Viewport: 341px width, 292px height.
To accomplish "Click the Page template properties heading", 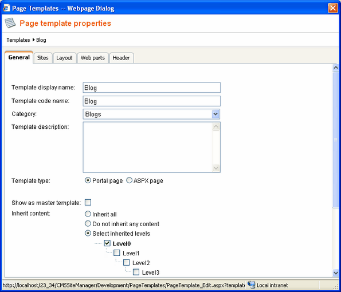I will point(65,23).
